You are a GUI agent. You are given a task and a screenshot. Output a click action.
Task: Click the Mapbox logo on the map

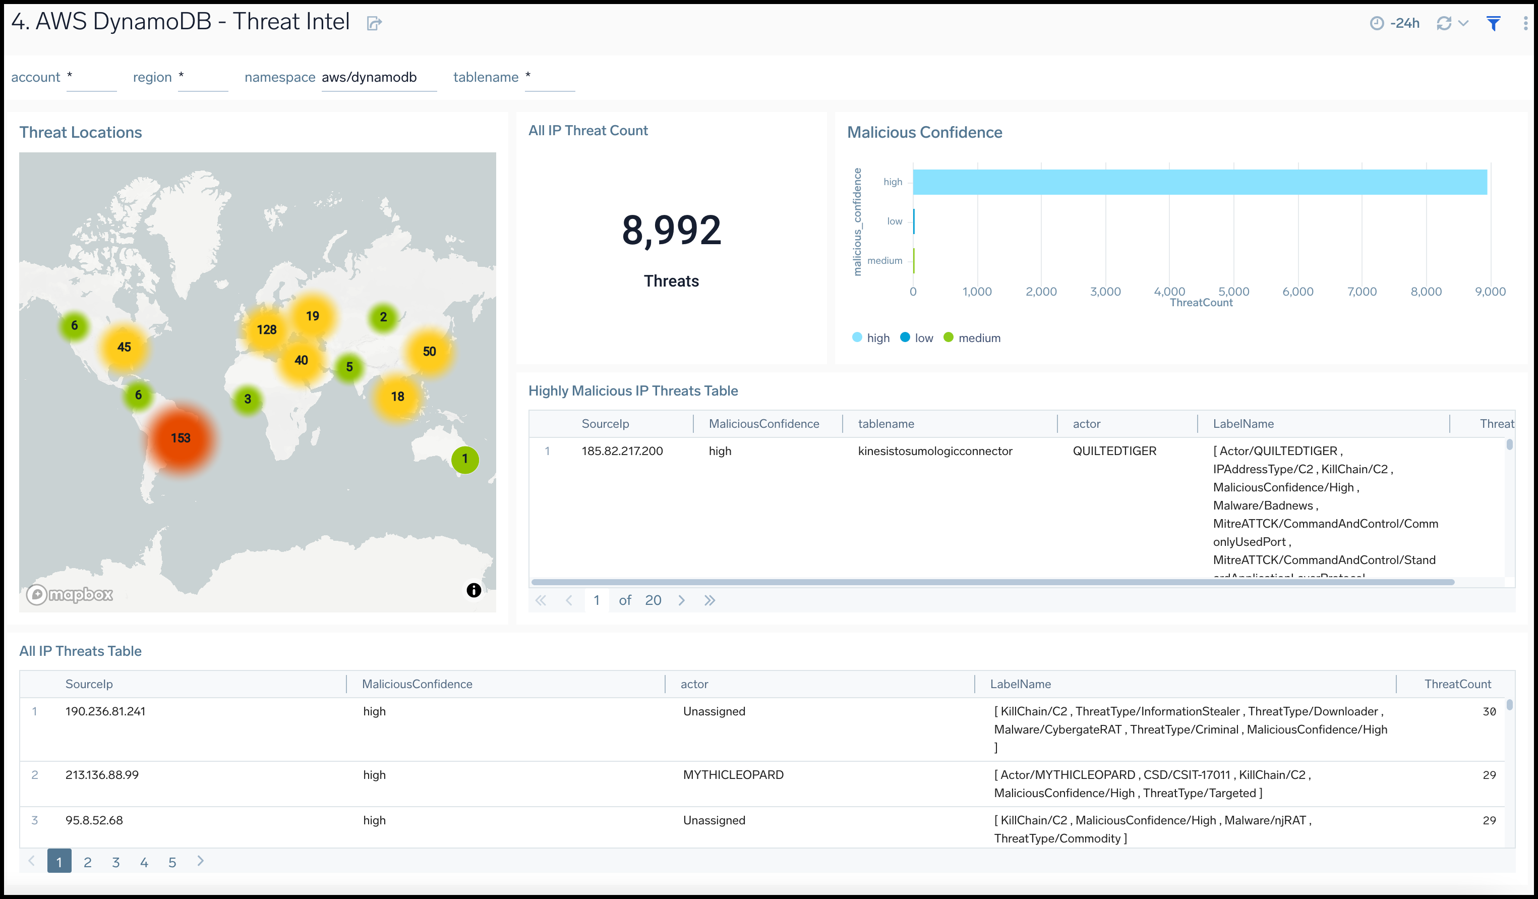70,594
